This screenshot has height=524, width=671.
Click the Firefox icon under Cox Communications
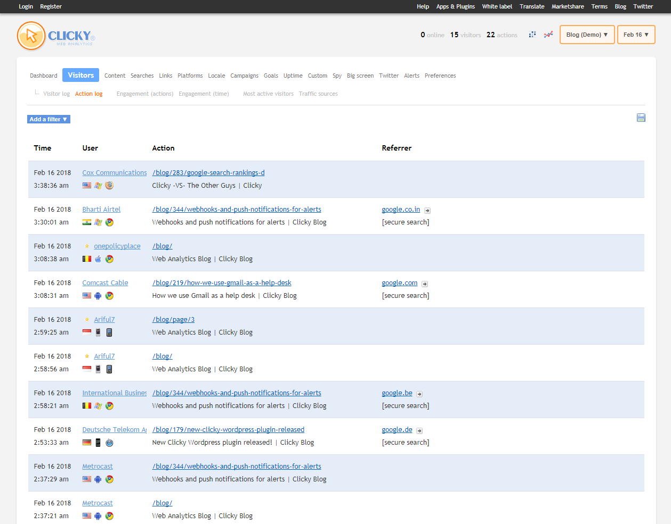point(109,186)
